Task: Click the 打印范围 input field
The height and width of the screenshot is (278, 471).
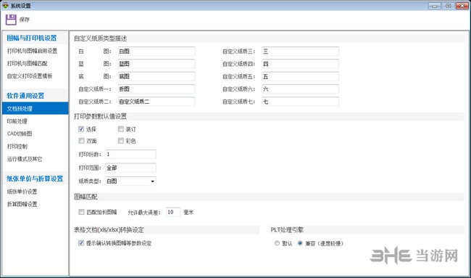Action: pos(130,168)
